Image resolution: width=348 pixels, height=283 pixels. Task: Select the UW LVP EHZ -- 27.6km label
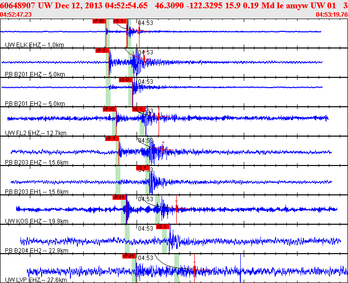click(x=36, y=280)
